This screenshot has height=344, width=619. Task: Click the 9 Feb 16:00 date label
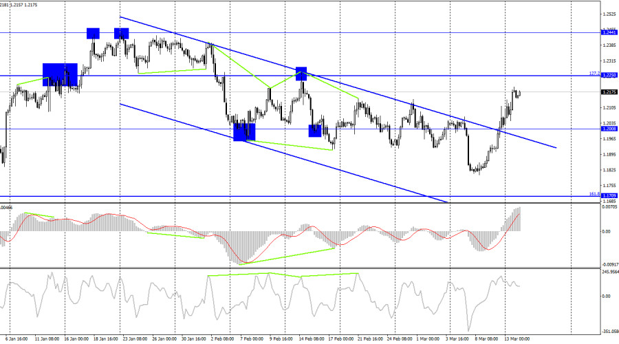(281, 339)
